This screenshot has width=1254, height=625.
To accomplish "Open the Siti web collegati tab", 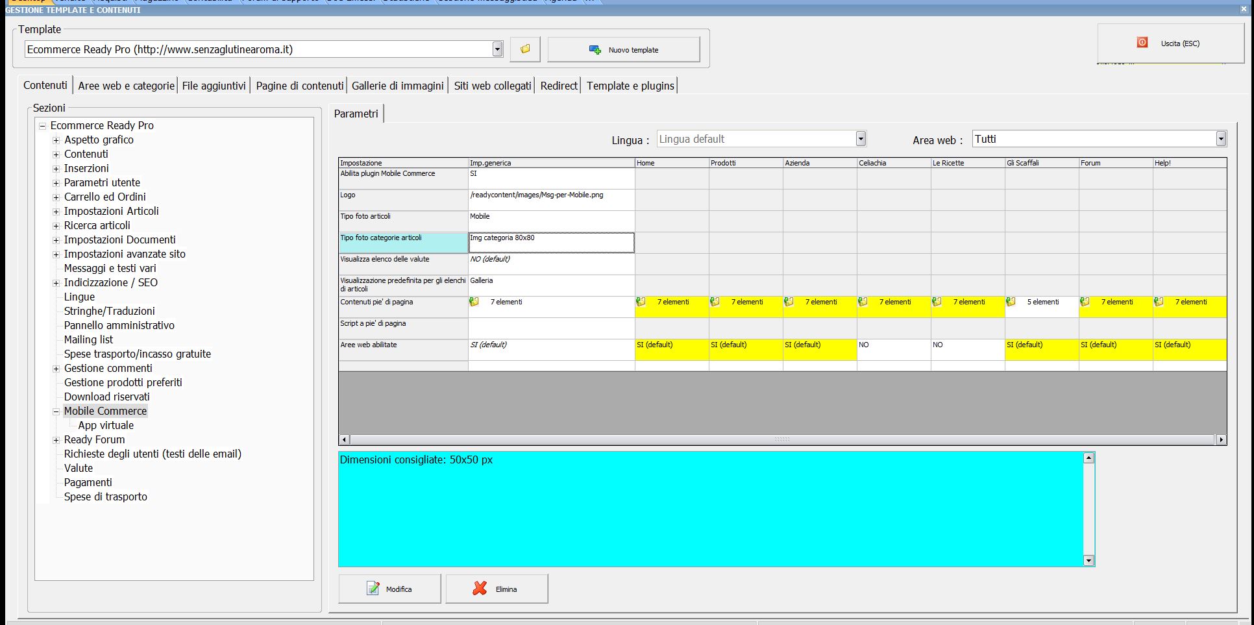I will click(x=493, y=86).
